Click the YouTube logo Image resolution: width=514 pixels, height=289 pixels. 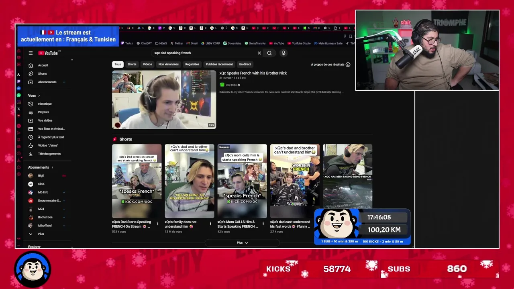[49, 53]
